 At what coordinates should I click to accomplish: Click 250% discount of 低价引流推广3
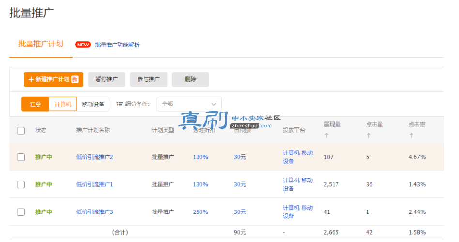point(200,212)
